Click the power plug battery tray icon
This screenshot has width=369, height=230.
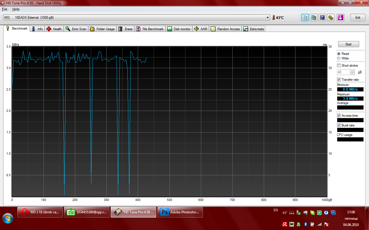pos(312,224)
